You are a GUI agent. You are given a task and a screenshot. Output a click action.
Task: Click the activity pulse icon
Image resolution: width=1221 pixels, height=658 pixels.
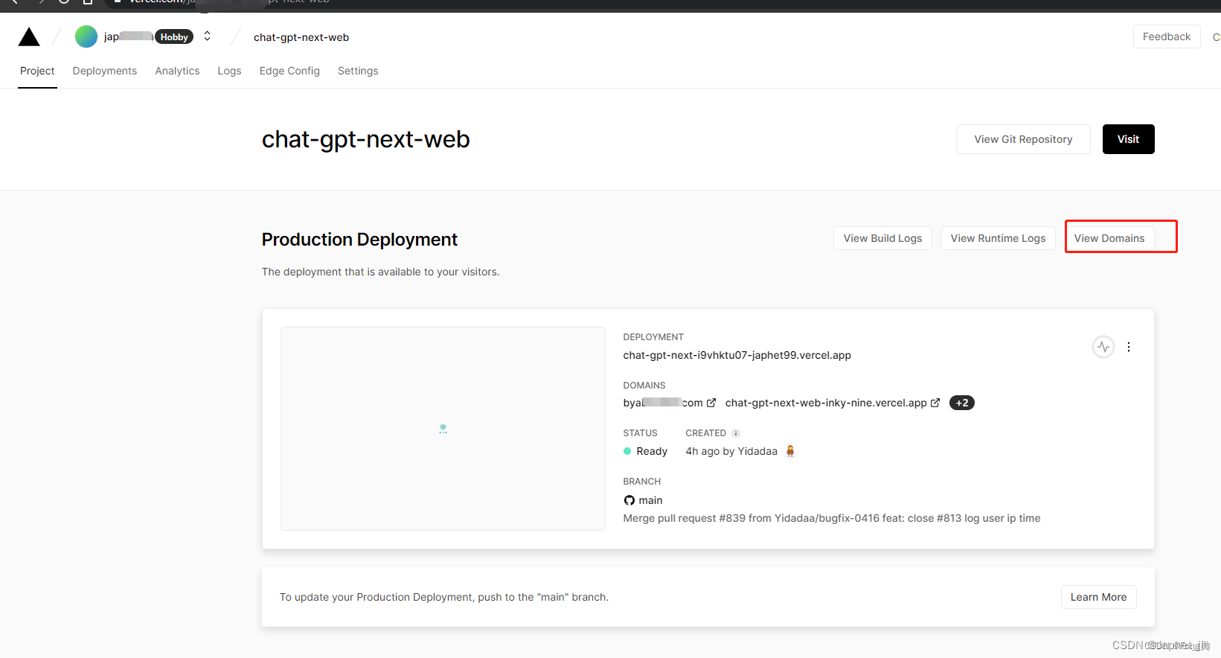click(x=1103, y=347)
